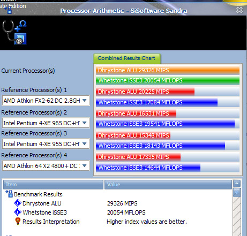Viewport: 247px width, 236px height.
Task: Click the blue Whetstone iSSE3 18143 MFLOPS bar
Action: tap(160, 146)
